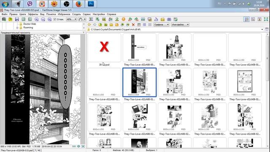The width and height of the screenshot is (270, 152).
Task: Open the Правка menu
Action: tap(13, 14)
